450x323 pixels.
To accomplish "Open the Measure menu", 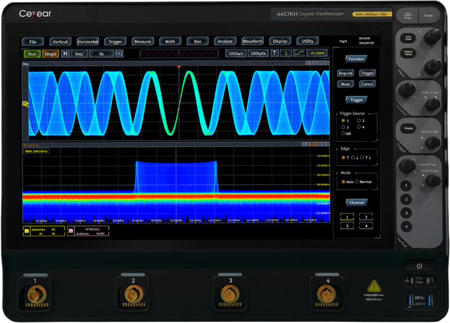I will pyautogui.click(x=143, y=41).
